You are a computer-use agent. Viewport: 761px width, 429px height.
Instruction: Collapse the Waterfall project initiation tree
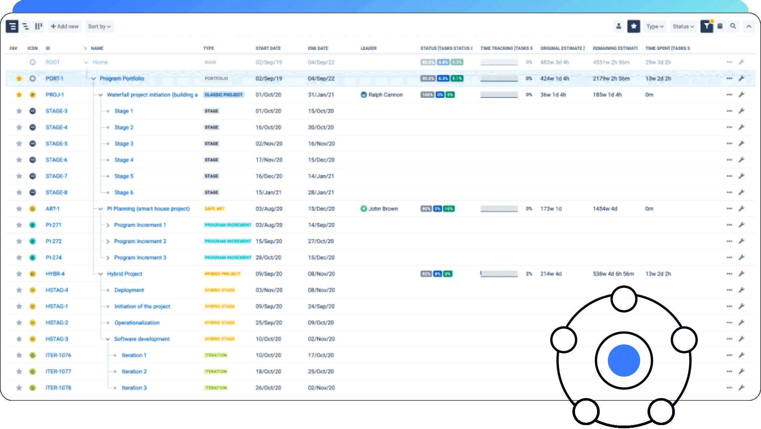point(99,95)
